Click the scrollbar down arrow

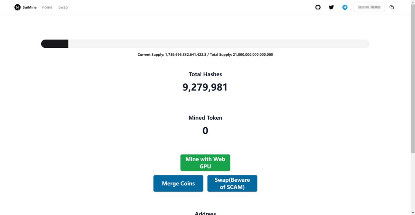pos(413,213)
